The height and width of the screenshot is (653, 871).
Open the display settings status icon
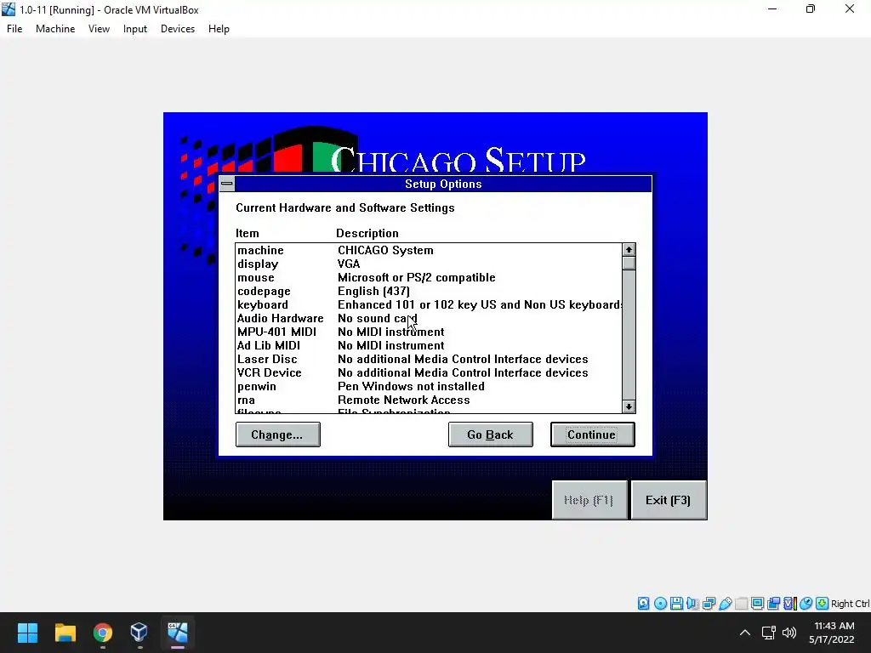[x=757, y=603]
